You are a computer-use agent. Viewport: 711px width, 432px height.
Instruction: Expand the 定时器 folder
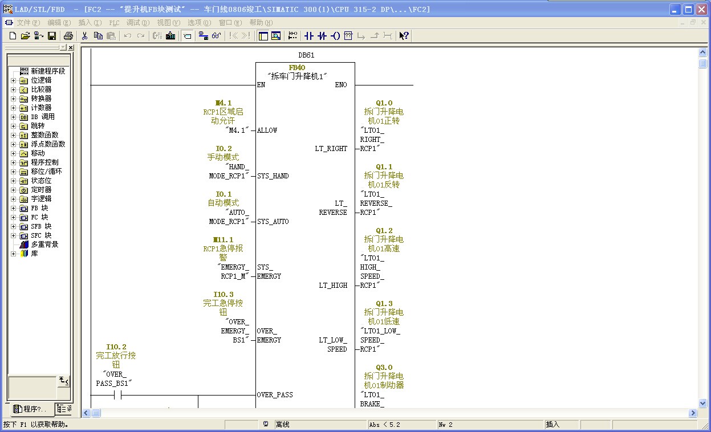pos(14,190)
